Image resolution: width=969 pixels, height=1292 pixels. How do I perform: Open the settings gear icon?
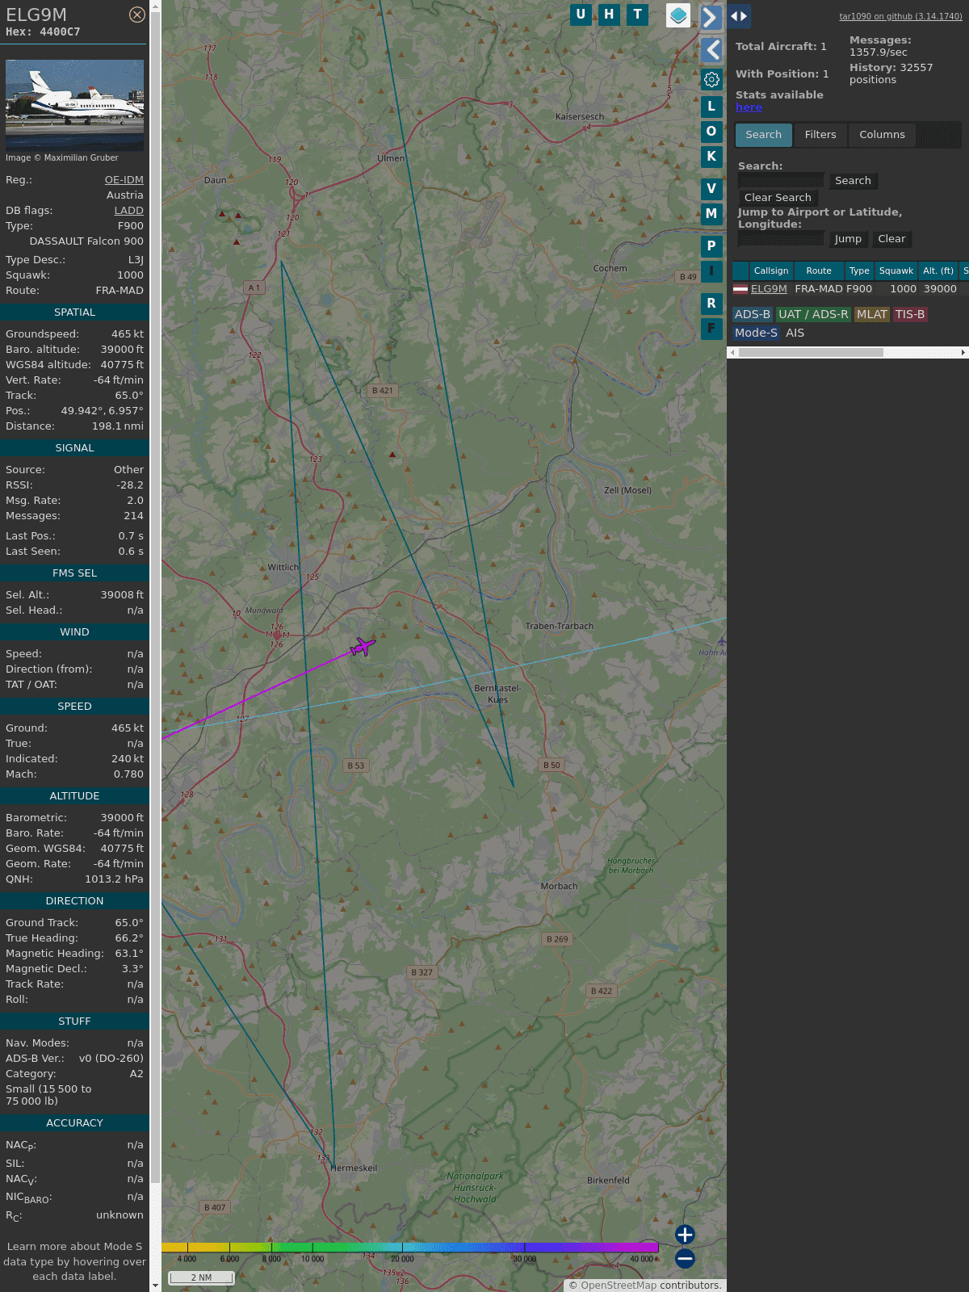click(x=711, y=79)
